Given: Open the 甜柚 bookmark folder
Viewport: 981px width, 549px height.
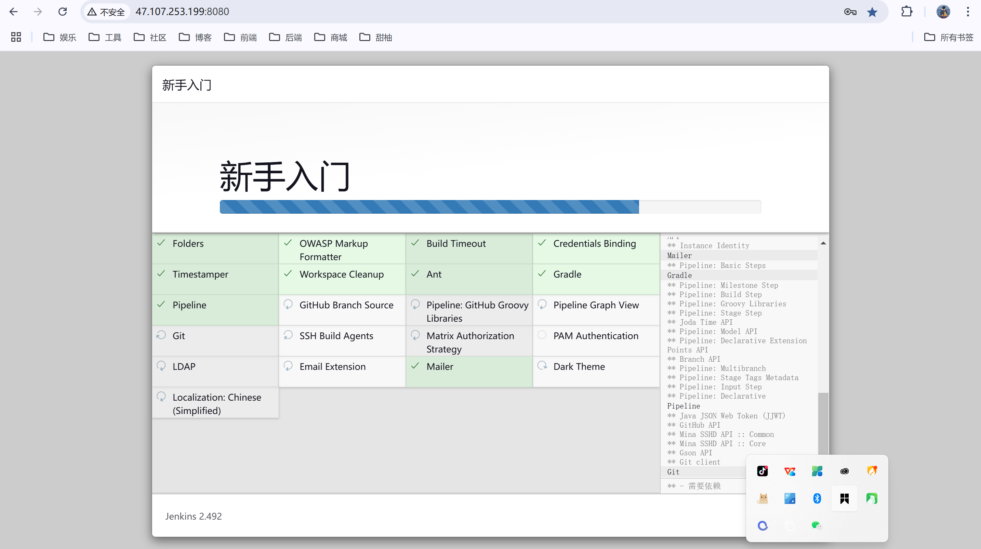Looking at the screenshot, I should (x=375, y=37).
